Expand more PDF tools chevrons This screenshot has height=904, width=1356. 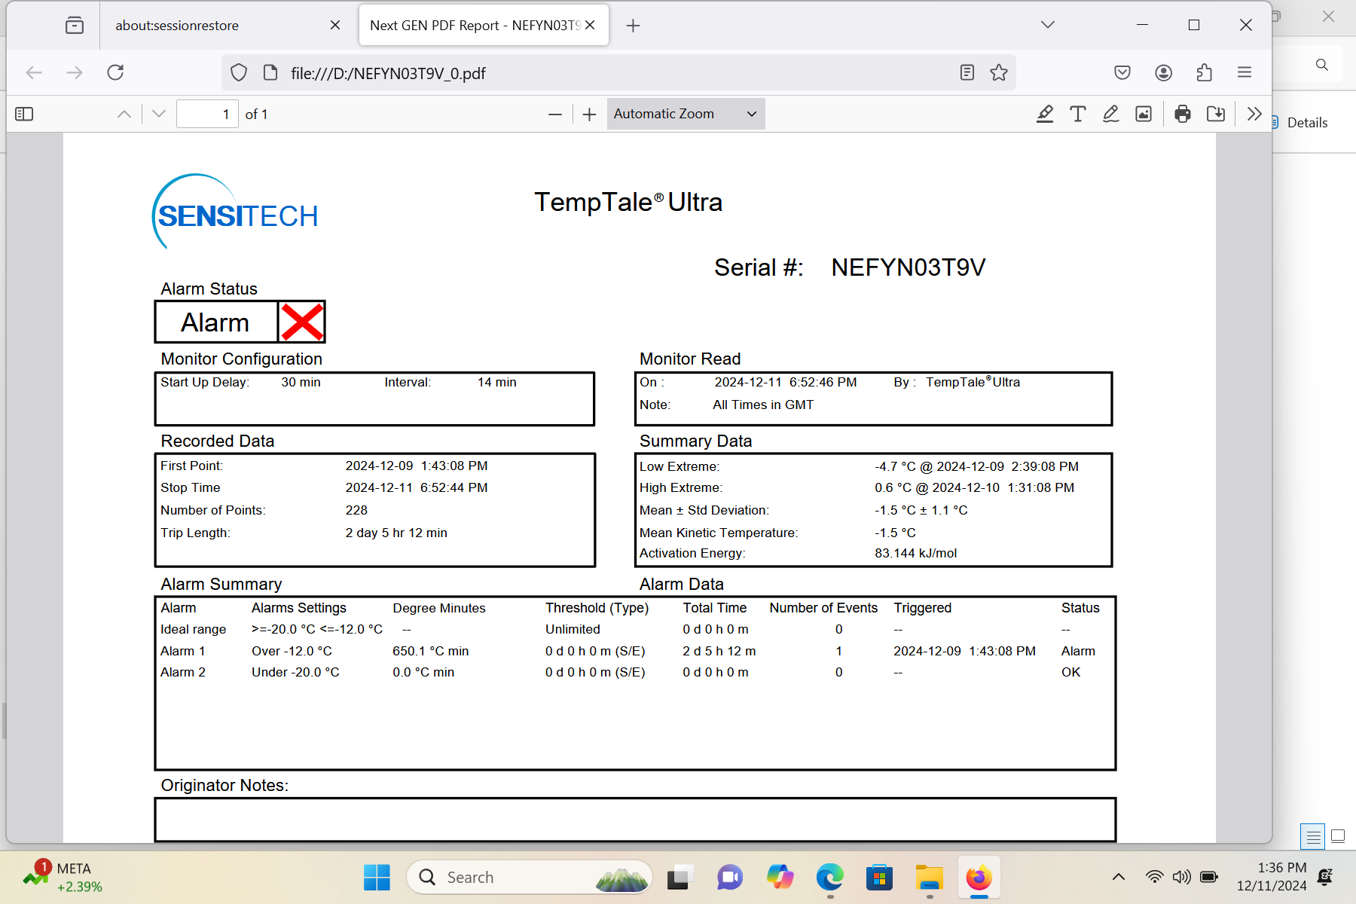tap(1254, 114)
